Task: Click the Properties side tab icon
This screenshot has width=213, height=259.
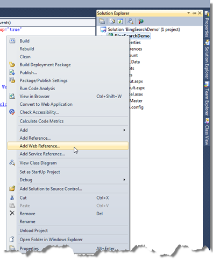Action: [x=207, y=13]
